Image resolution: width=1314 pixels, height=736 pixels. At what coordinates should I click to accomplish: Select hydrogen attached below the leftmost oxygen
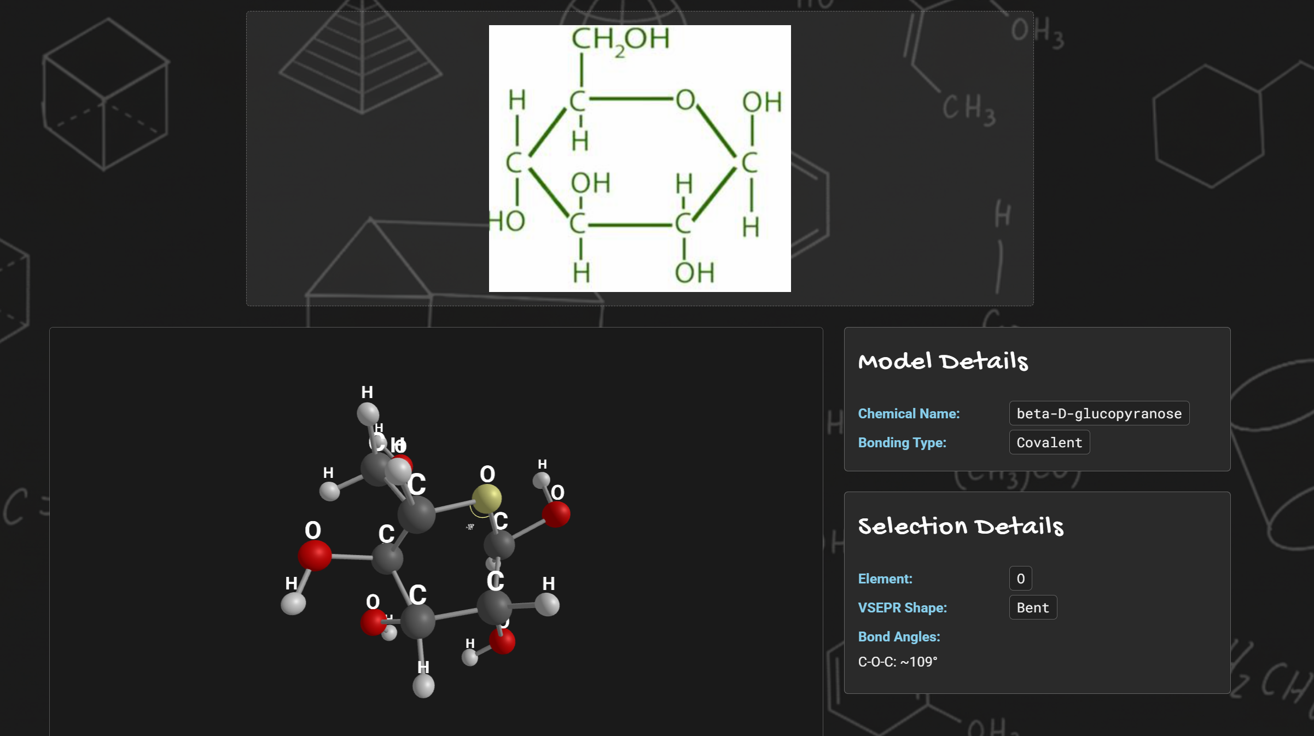[x=293, y=604]
